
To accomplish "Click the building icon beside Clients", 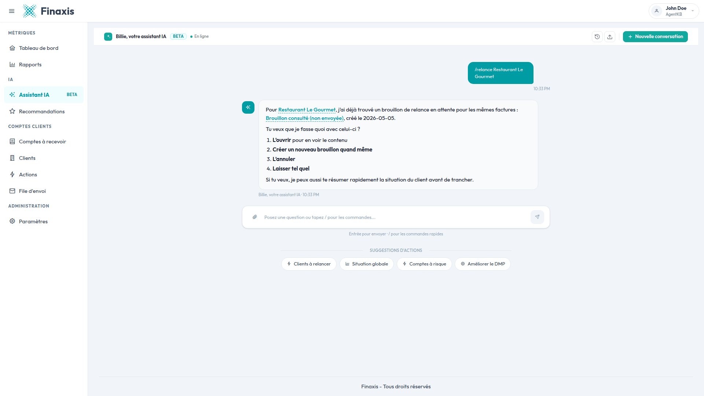I will pos(12,158).
